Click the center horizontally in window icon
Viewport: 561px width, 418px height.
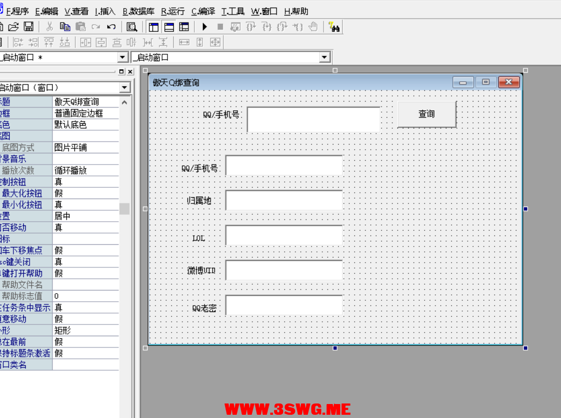[86, 42]
